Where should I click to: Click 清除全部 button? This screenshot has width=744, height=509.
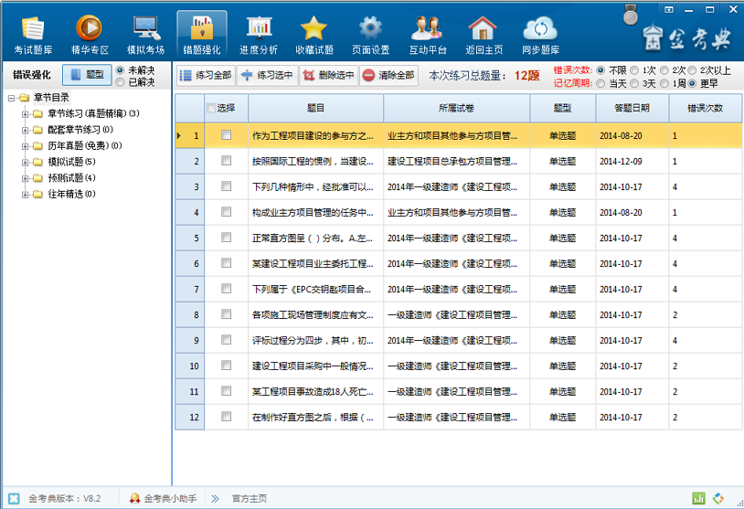click(388, 76)
